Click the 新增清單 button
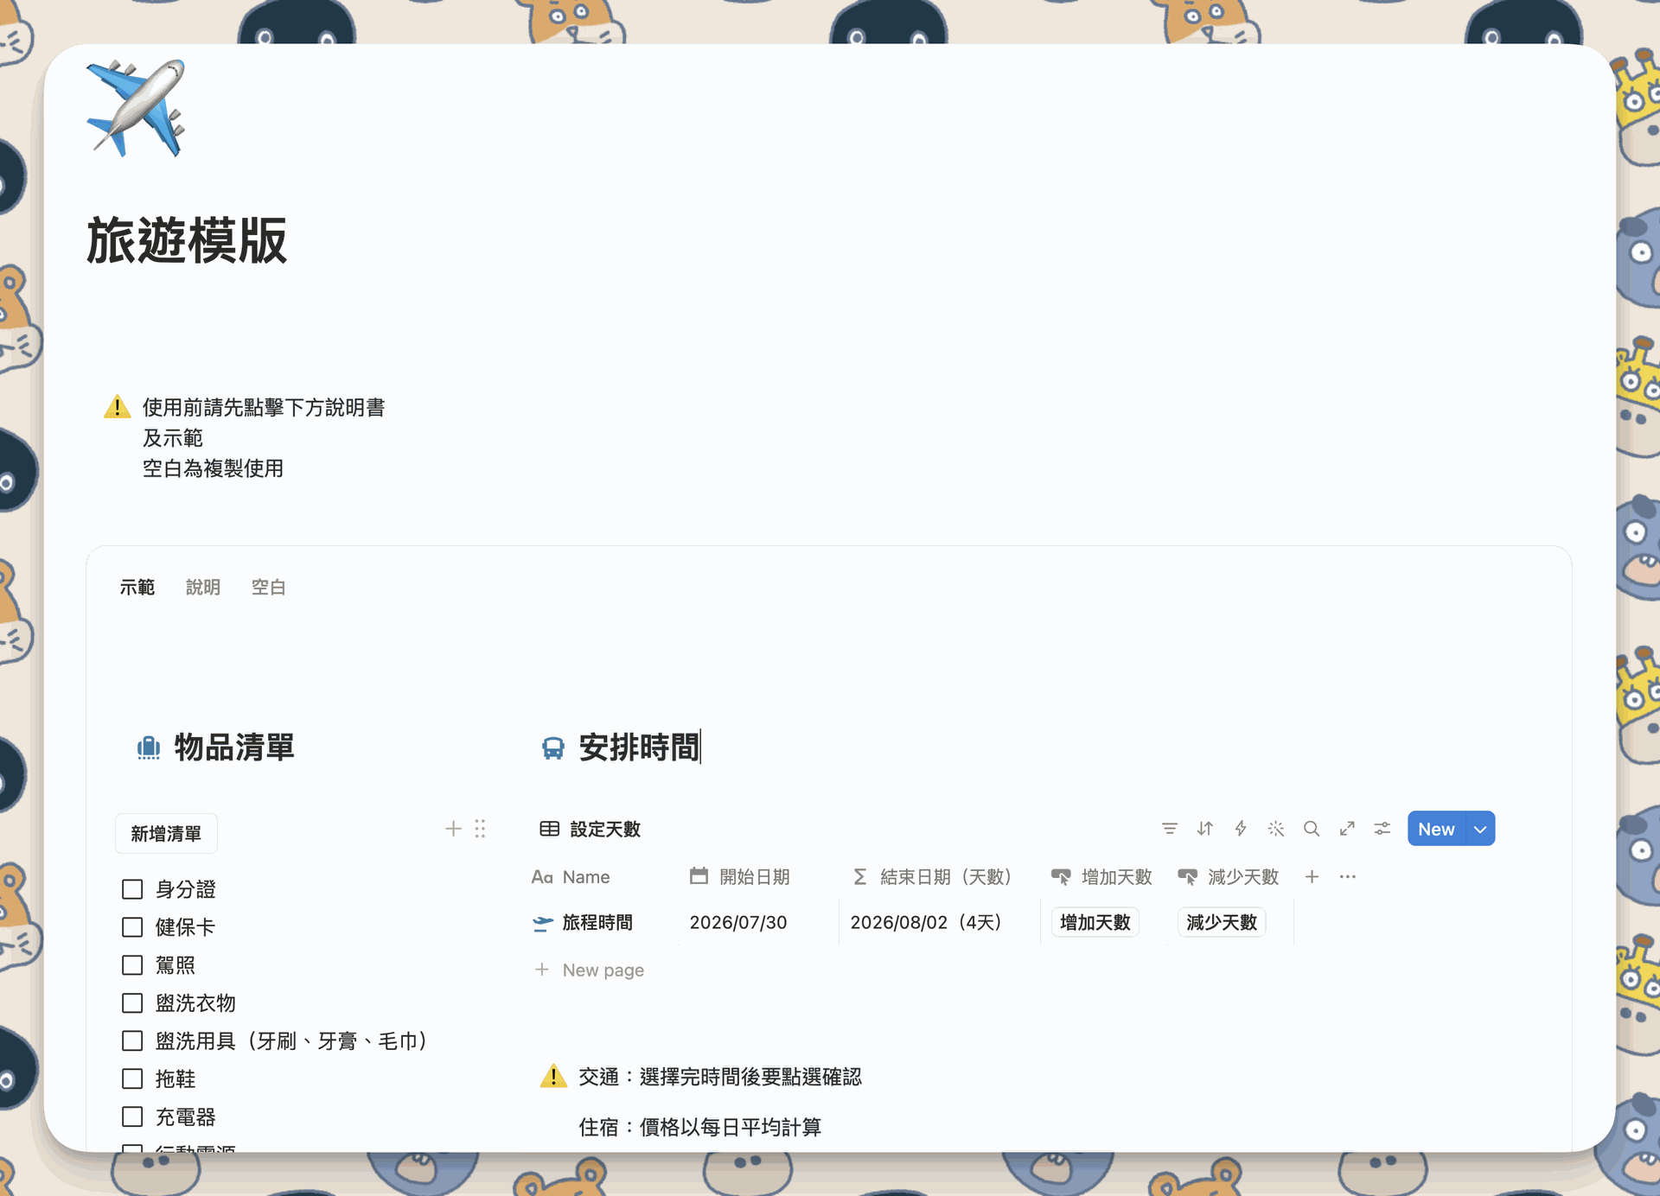This screenshot has width=1660, height=1196. [166, 834]
